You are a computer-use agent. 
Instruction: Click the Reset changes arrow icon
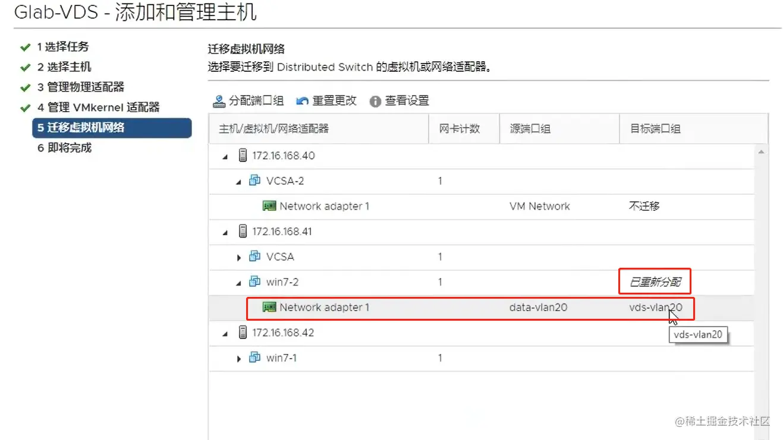tap(303, 101)
